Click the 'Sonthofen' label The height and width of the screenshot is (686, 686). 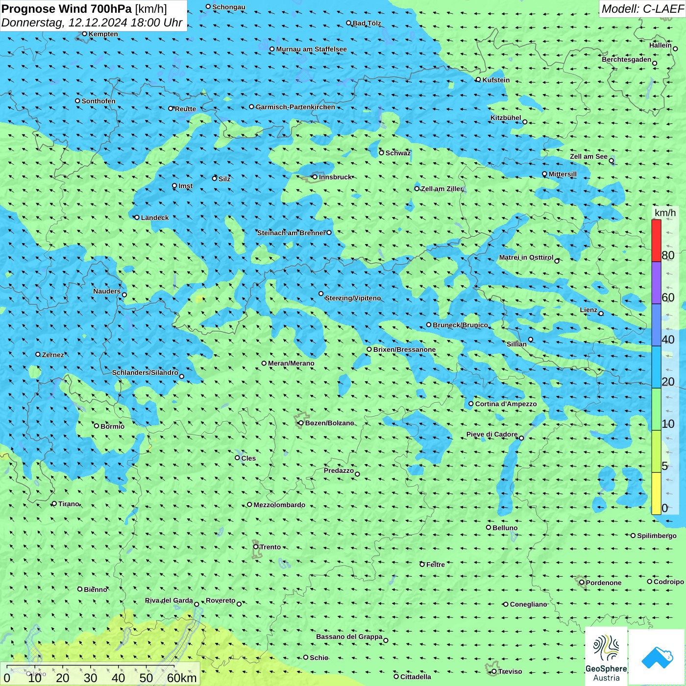[x=98, y=101]
